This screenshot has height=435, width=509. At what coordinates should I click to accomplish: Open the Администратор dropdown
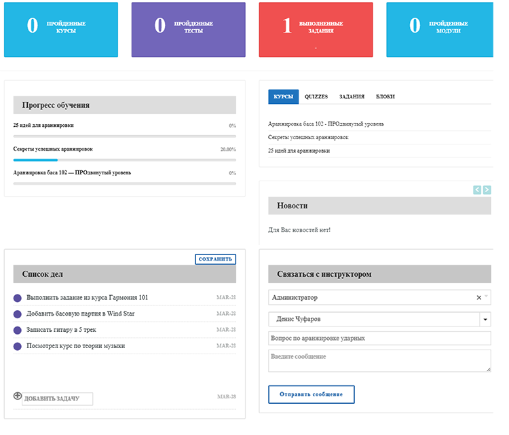tap(373, 297)
